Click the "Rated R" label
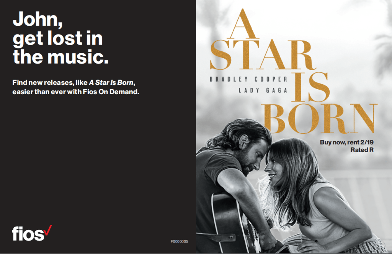Viewport: 392px width, 254px height. tap(362, 150)
